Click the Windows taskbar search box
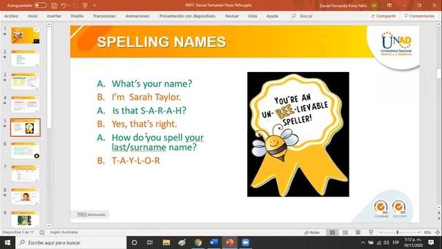442x249 pixels. [71, 243]
